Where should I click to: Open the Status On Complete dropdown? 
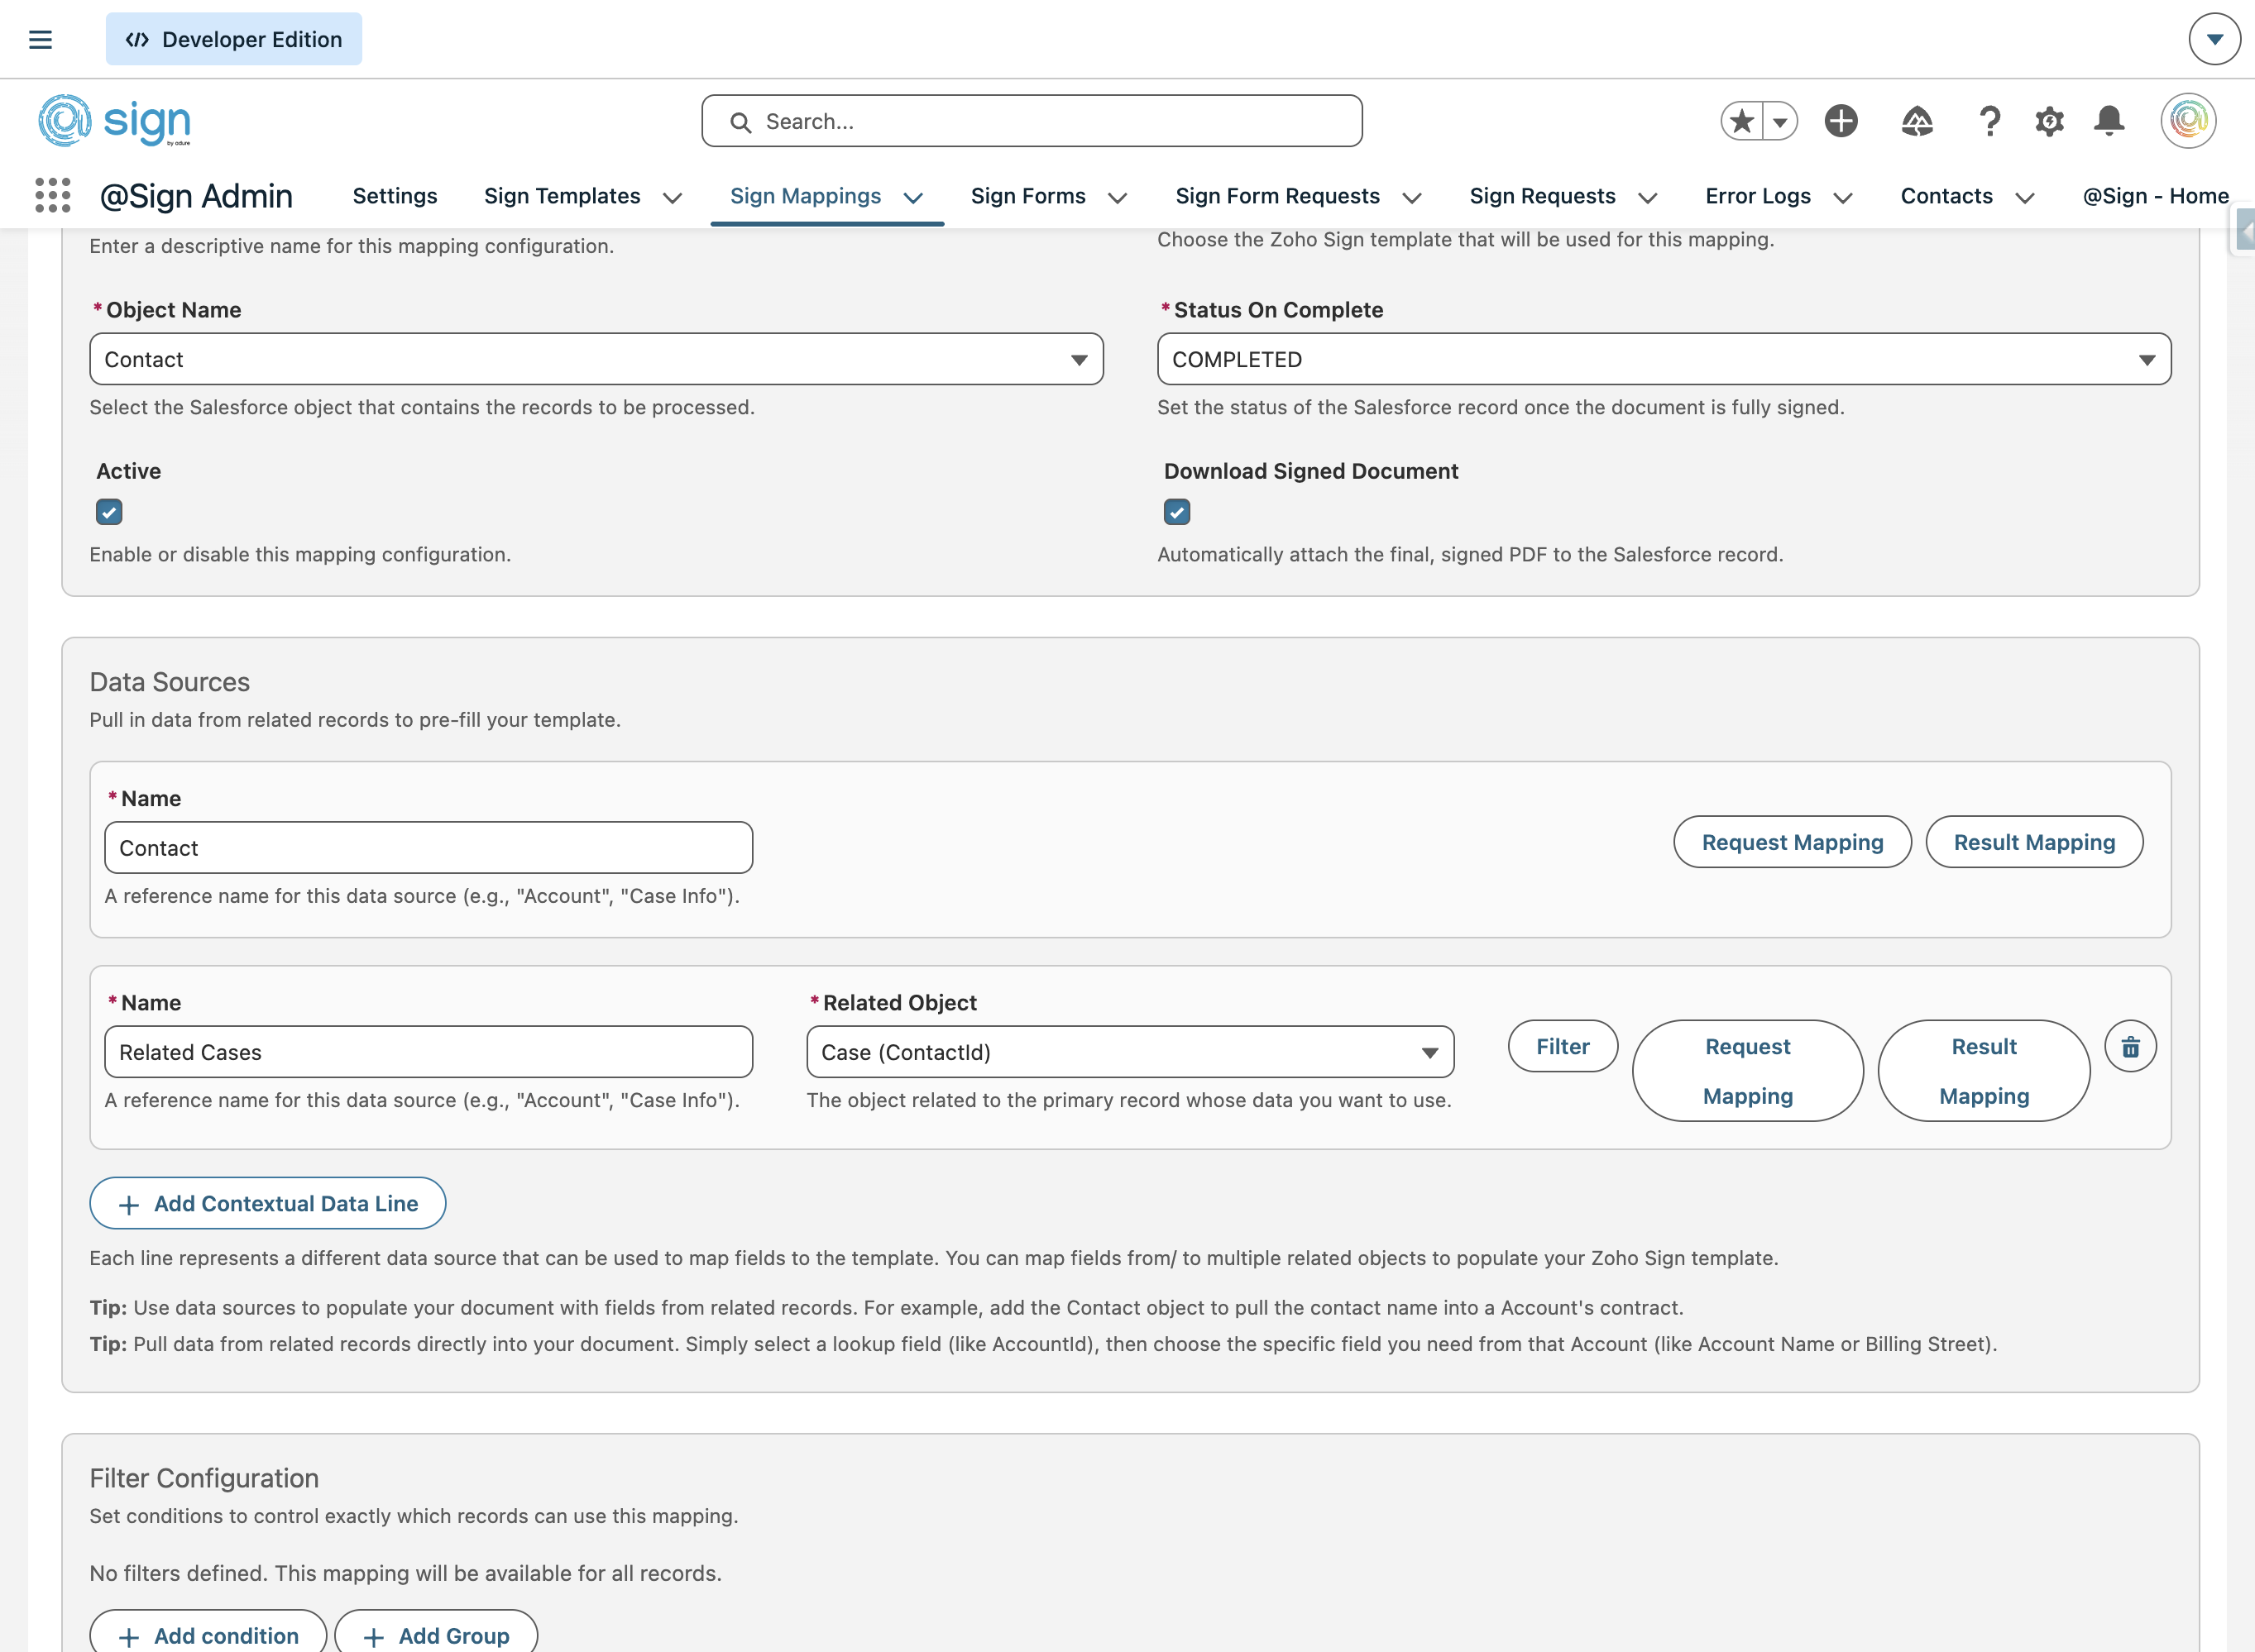tap(1664, 359)
